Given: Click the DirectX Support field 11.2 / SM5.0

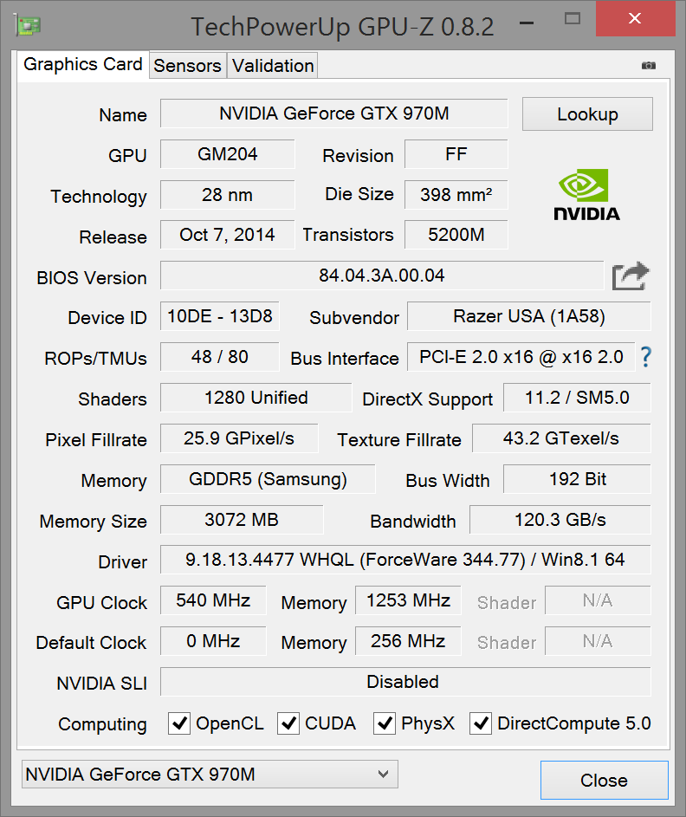Looking at the screenshot, I should point(577,398).
